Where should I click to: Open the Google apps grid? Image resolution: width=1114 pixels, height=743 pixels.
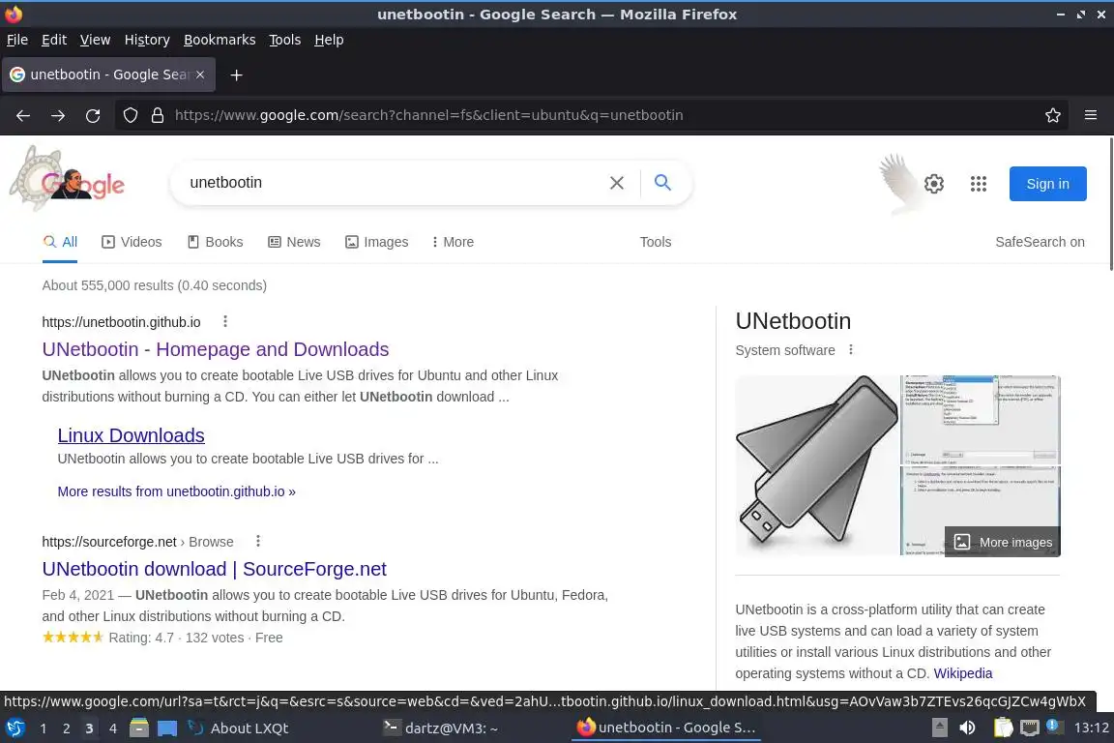point(979,184)
